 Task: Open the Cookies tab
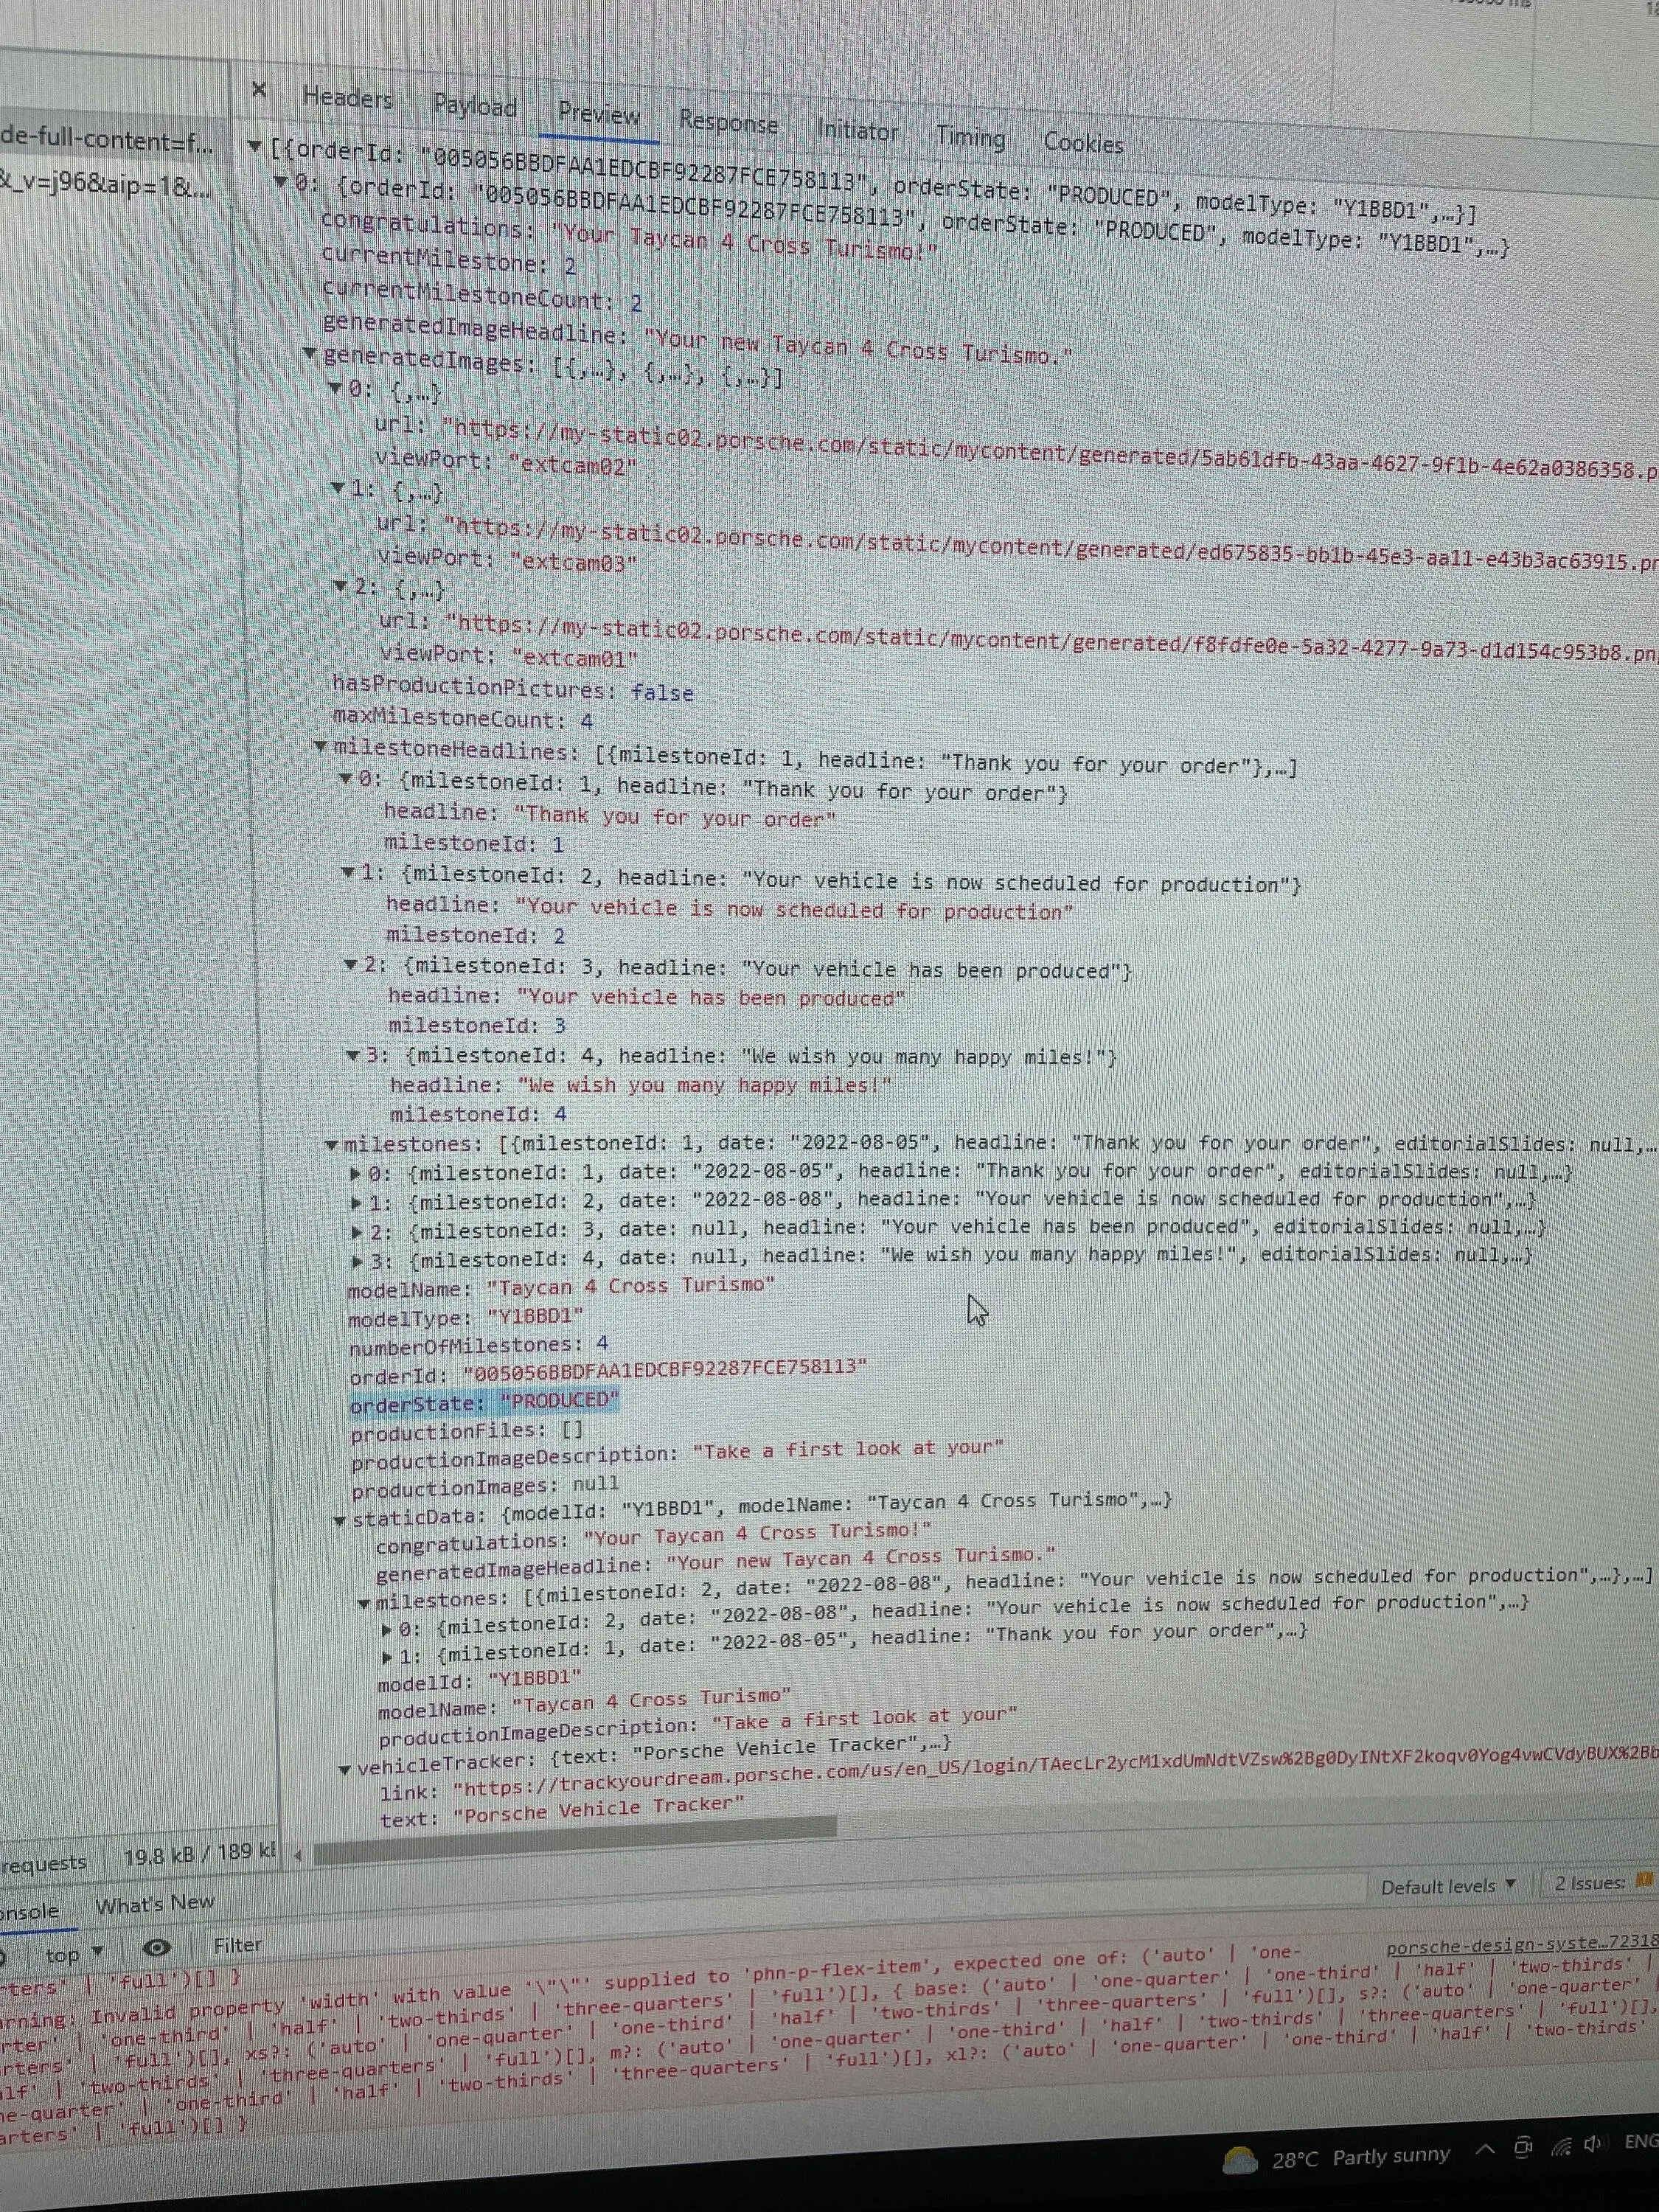1083,143
